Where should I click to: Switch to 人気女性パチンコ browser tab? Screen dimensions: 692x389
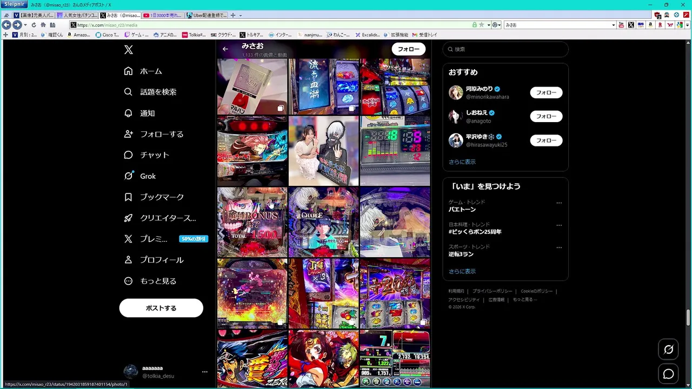[77, 15]
